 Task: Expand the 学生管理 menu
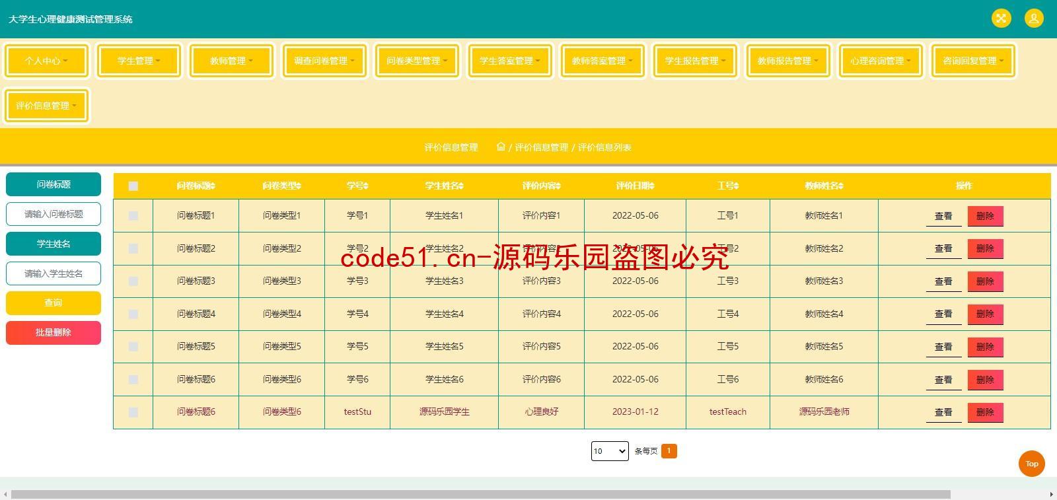point(139,61)
